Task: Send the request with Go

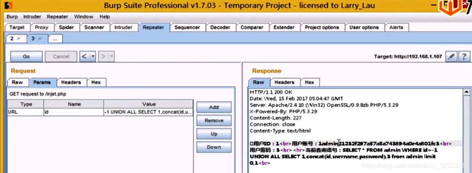Action: (x=26, y=56)
